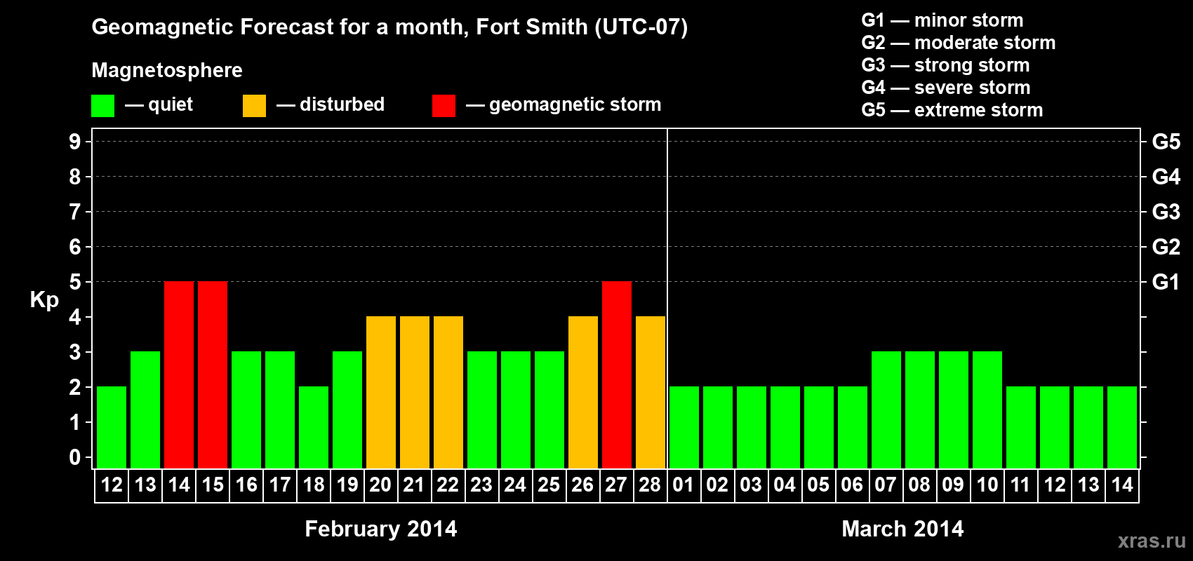Click the orange bar above February 20
Screen dimensions: 1193x561
[x=381, y=392]
